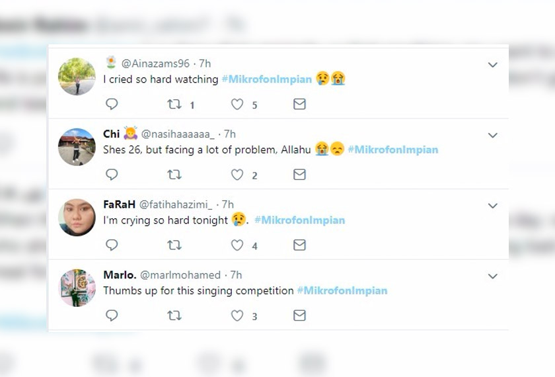Open #MikrofonImpian hashtag in Marlo's tweet

tap(342, 290)
